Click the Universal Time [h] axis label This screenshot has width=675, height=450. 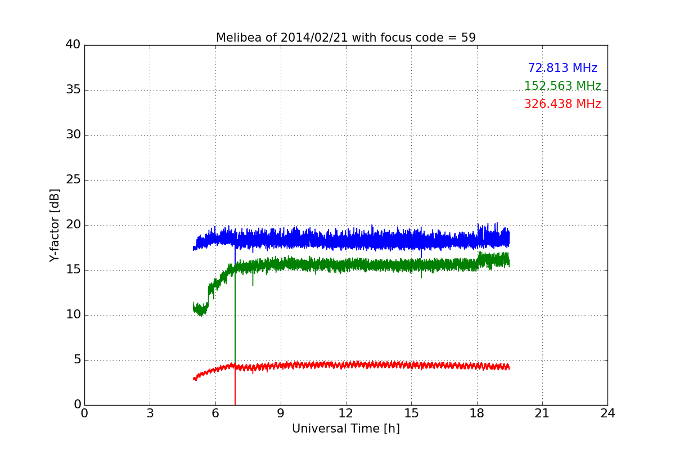pos(346,429)
